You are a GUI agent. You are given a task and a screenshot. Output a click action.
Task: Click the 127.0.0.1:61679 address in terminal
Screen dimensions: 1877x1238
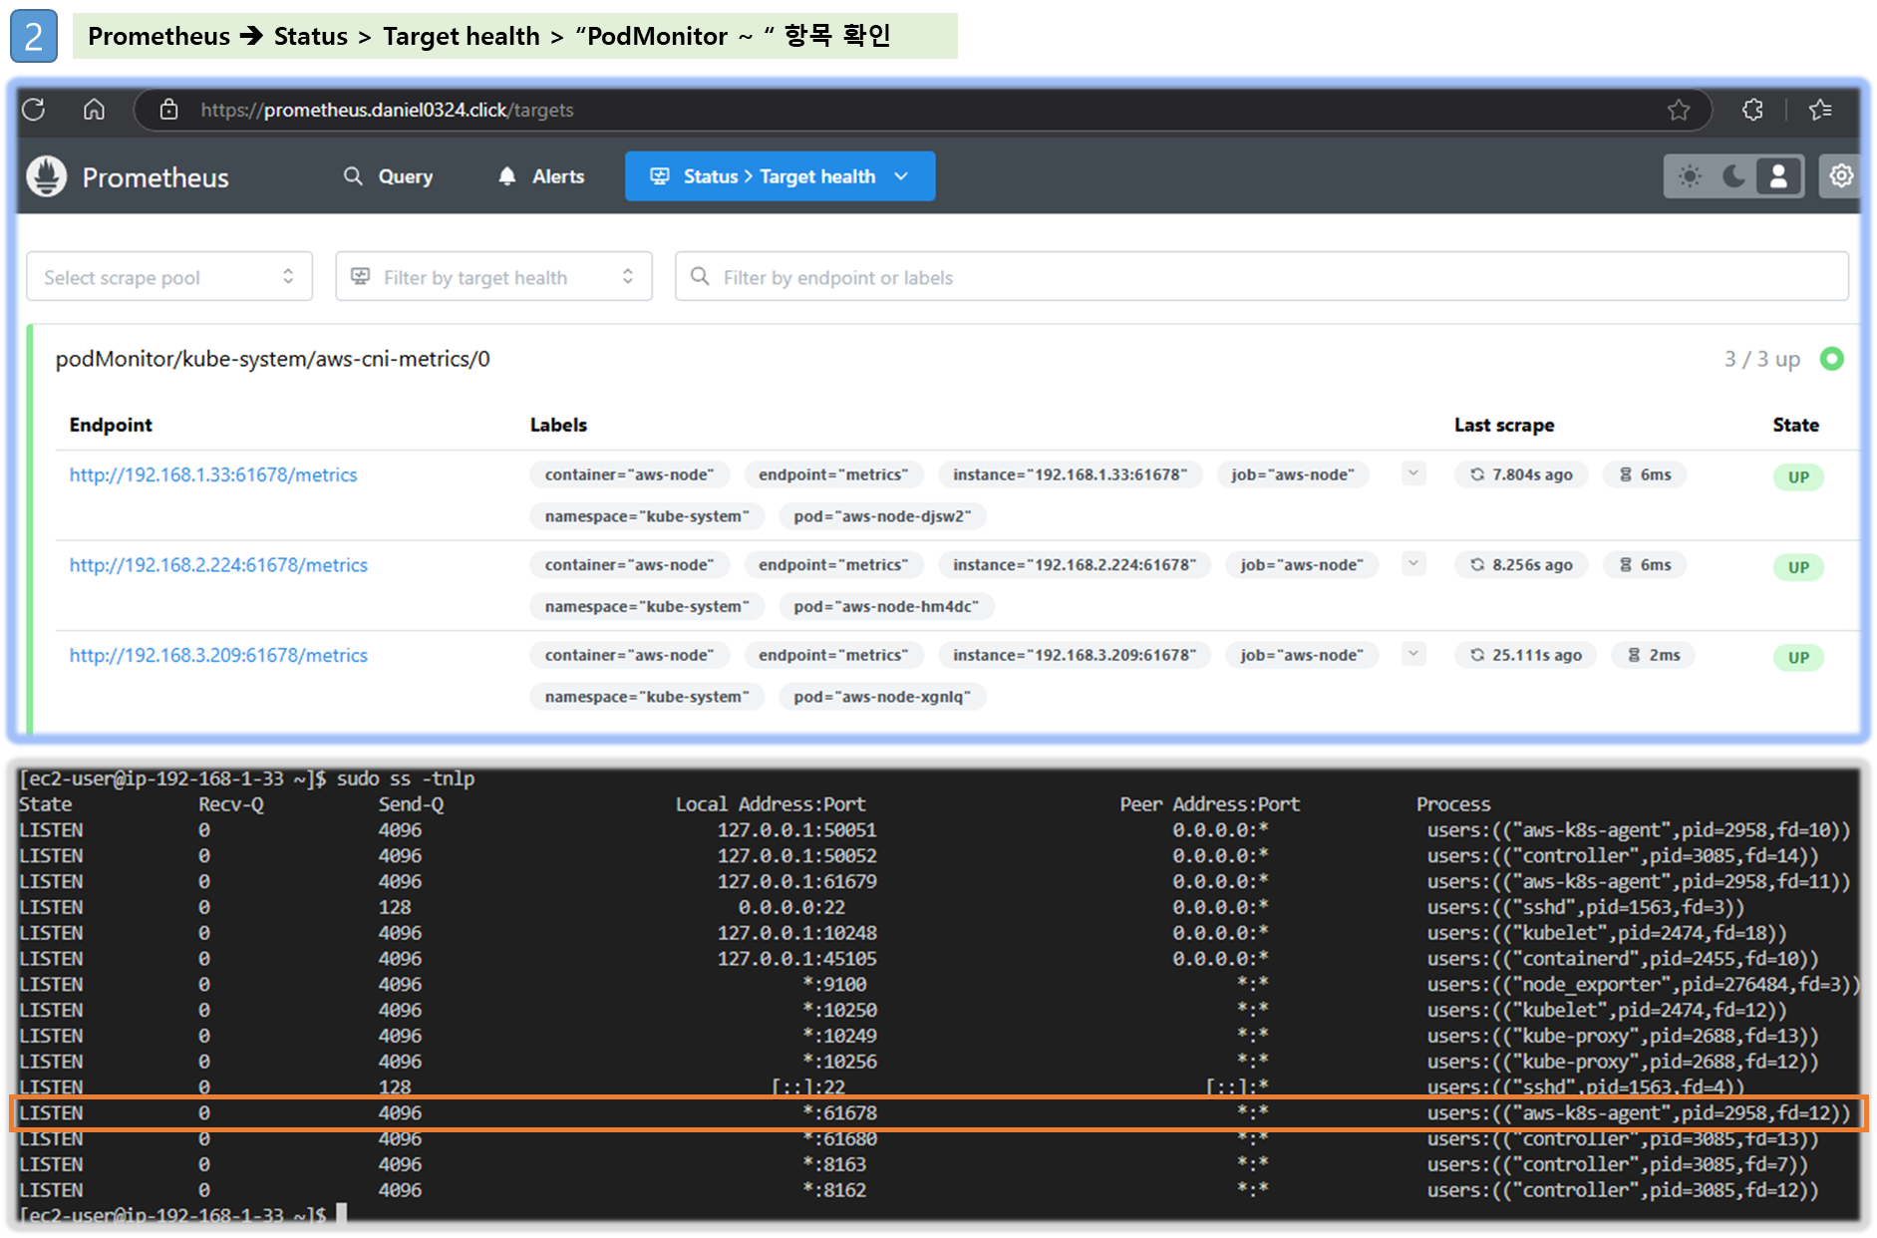tap(797, 881)
